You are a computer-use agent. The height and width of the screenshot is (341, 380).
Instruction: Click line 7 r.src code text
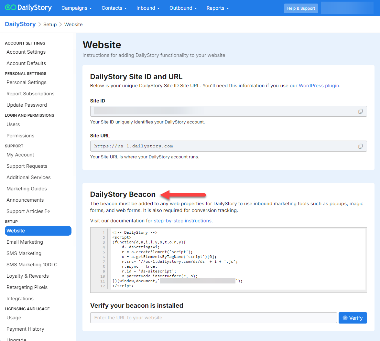click(180, 261)
